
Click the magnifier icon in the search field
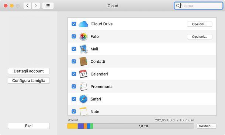(x=178, y=6)
